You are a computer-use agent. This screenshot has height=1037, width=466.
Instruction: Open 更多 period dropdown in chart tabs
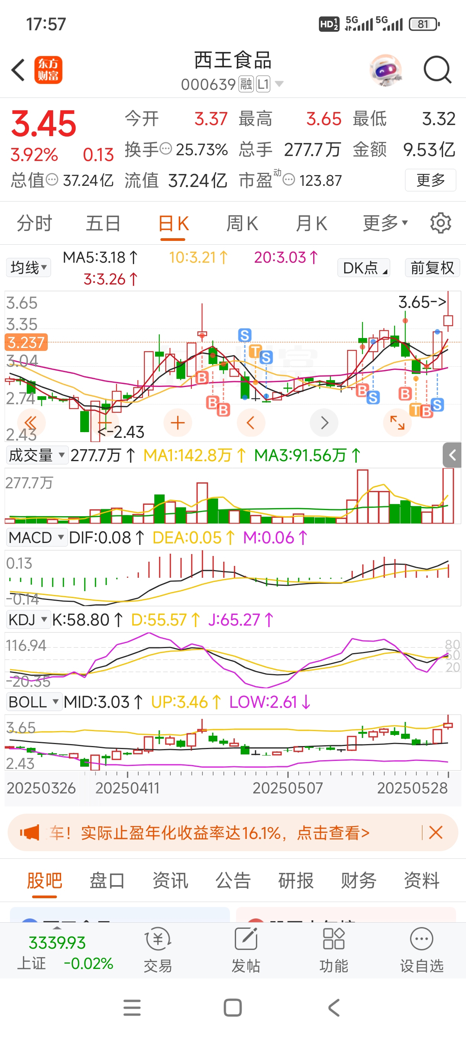(385, 223)
